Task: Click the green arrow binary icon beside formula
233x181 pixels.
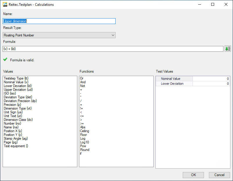Action: tap(227, 49)
